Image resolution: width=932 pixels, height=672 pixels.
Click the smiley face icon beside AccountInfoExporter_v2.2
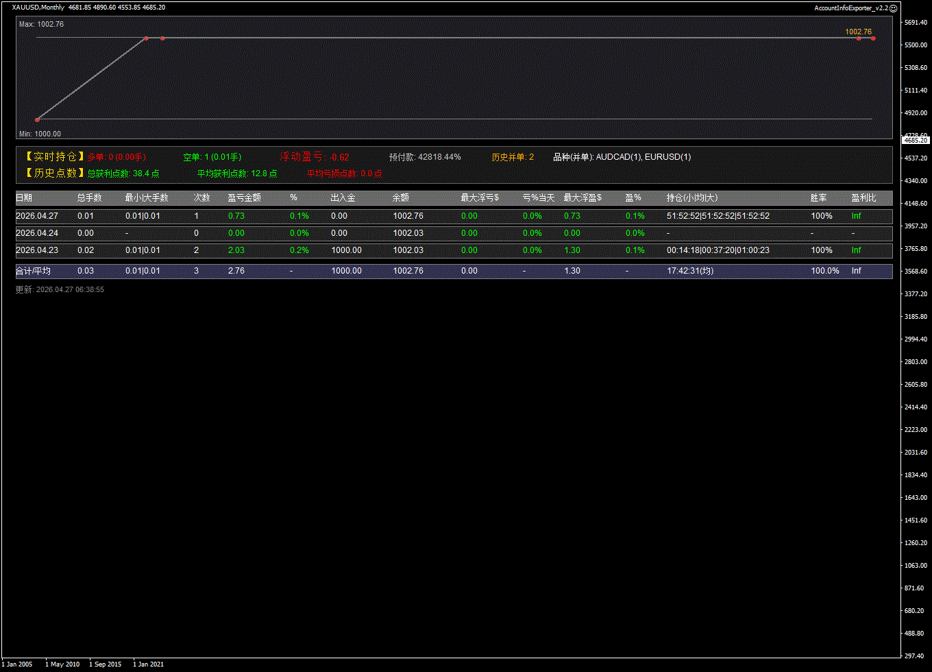coord(893,8)
